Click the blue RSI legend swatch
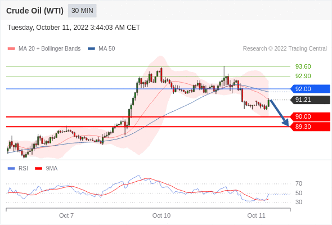The image size is (332, 225). pyautogui.click(x=11, y=169)
